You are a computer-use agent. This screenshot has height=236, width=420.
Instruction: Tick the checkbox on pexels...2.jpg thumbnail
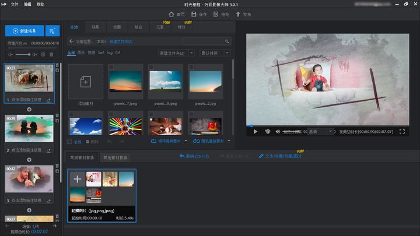[191, 67]
